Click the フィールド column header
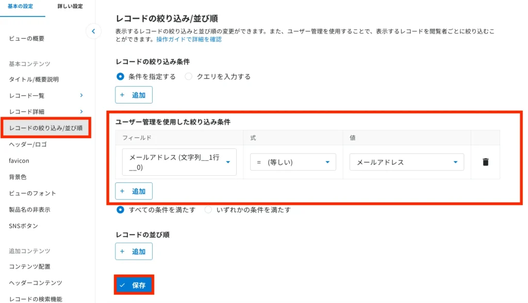 [x=137, y=138]
